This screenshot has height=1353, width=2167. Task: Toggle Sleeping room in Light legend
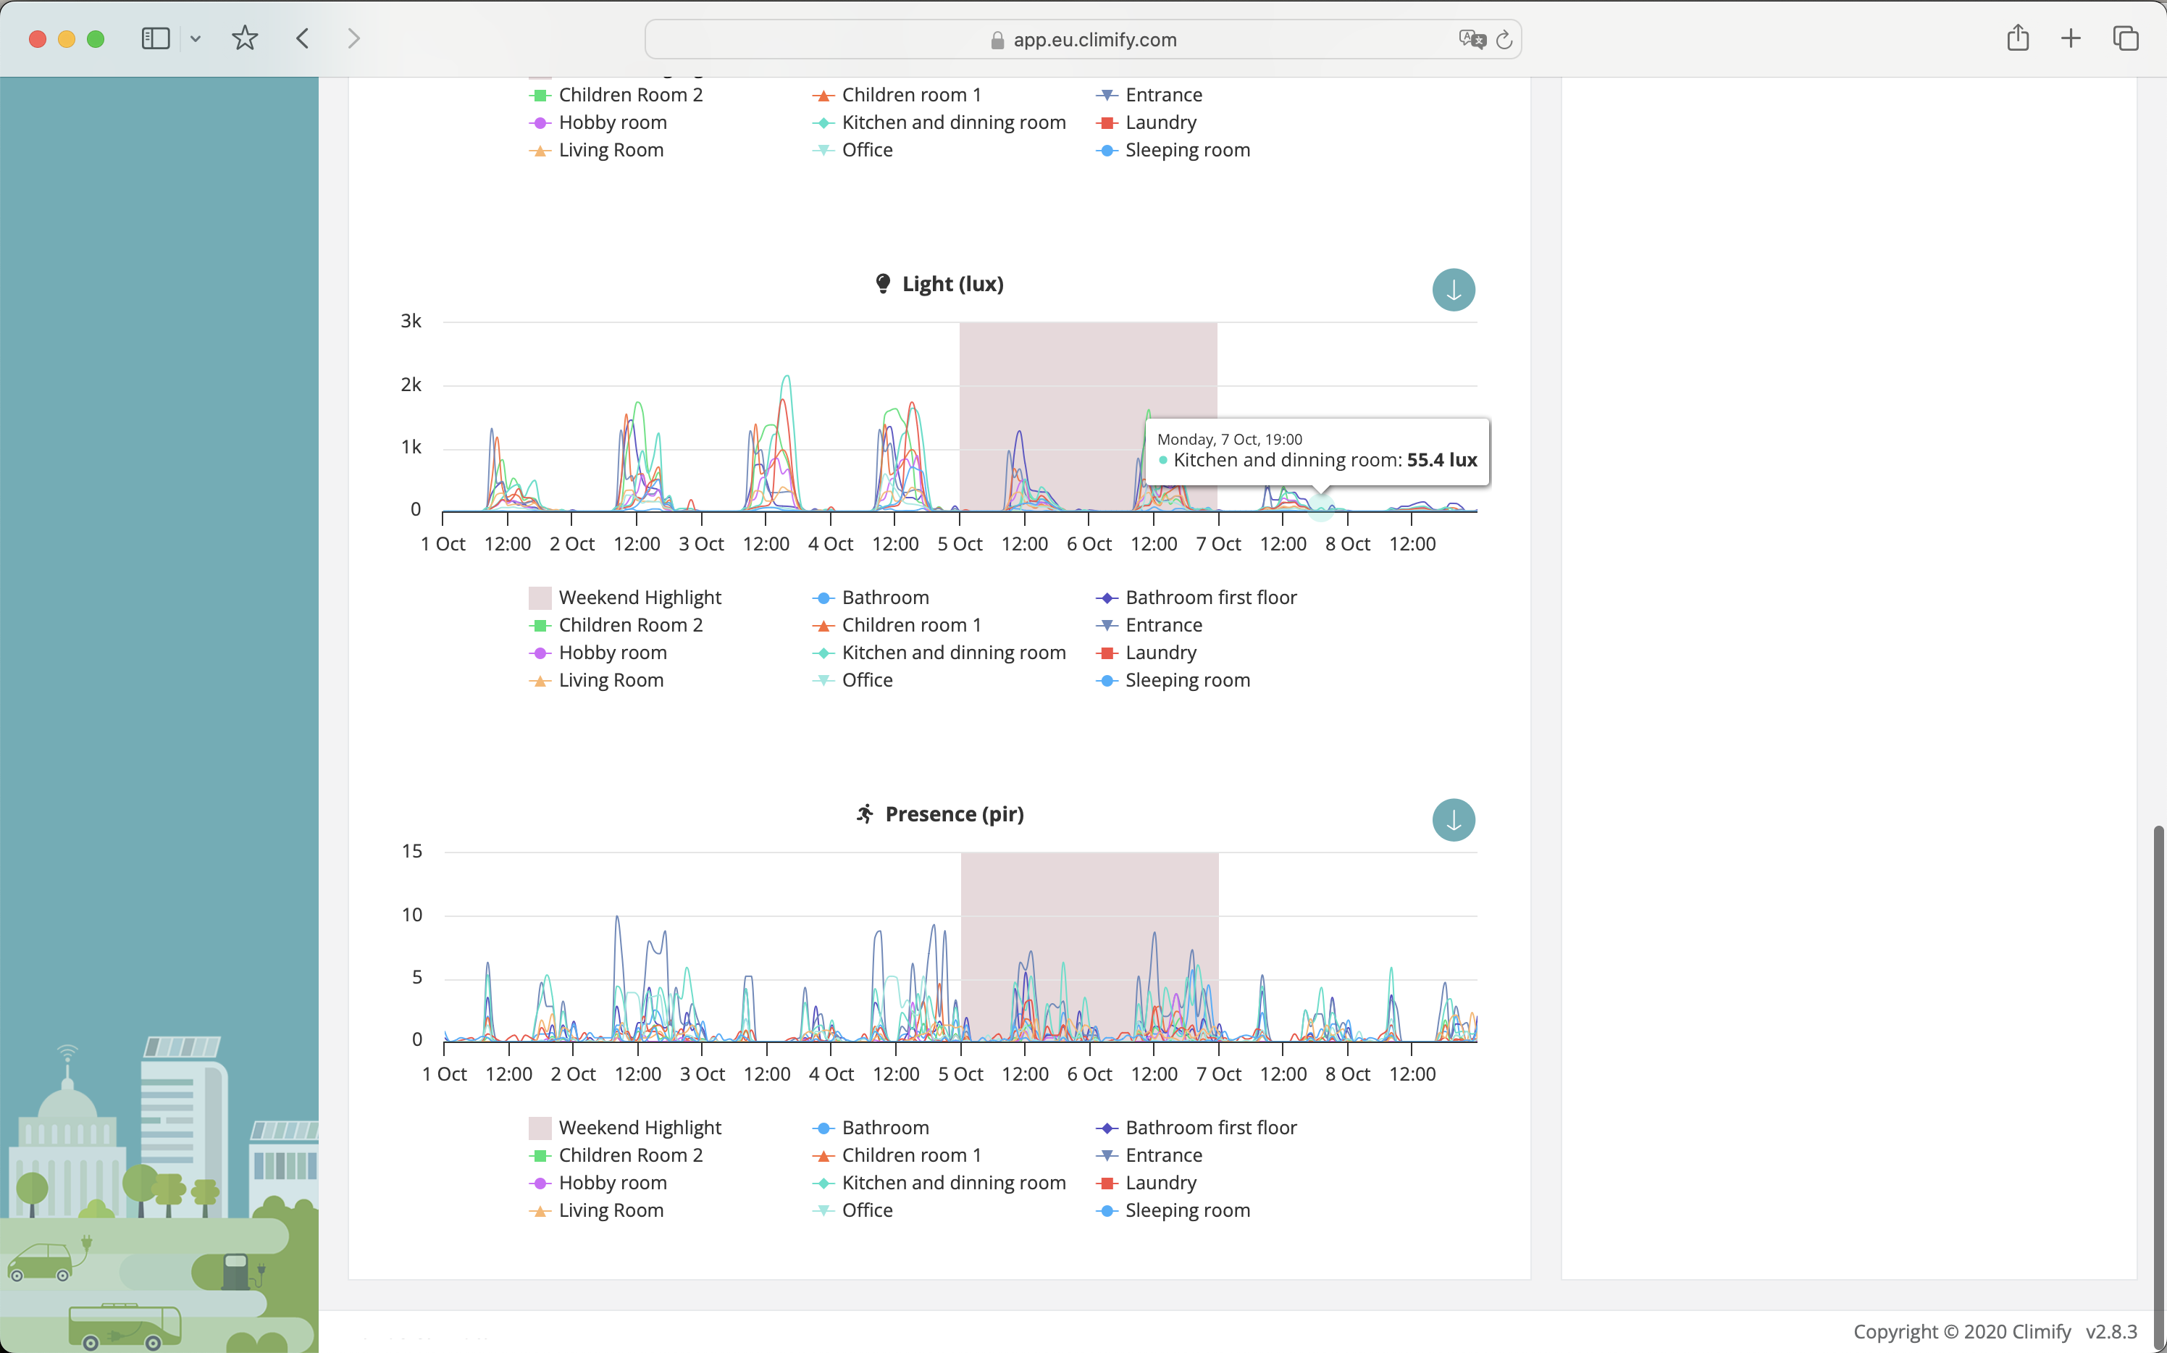coord(1173,681)
